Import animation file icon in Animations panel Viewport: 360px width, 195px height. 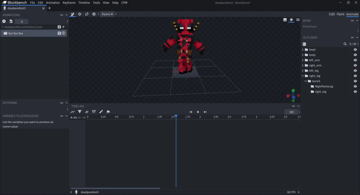tap(11, 21)
